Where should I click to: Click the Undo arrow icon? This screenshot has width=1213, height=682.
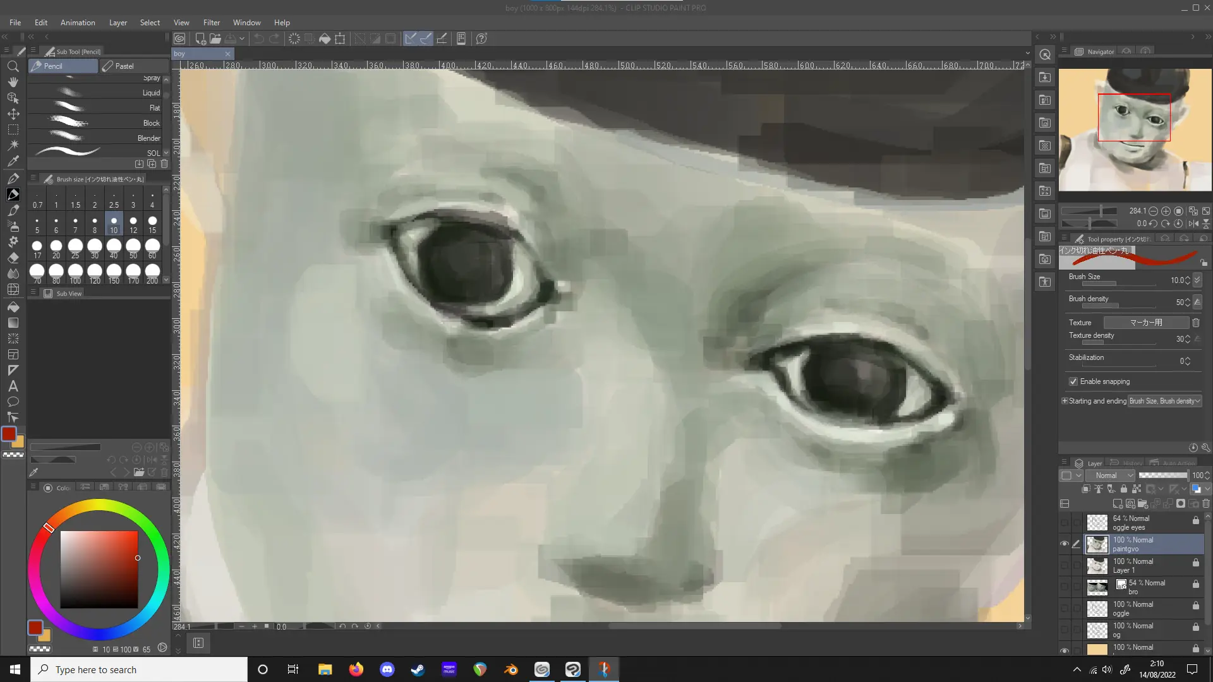tap(259, 39)
